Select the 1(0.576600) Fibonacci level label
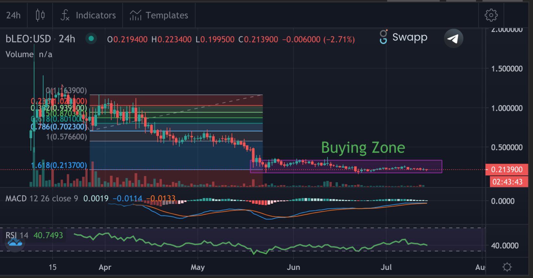Image resolution: width=533 pixels, height=278 pixels. coord(66,137)
